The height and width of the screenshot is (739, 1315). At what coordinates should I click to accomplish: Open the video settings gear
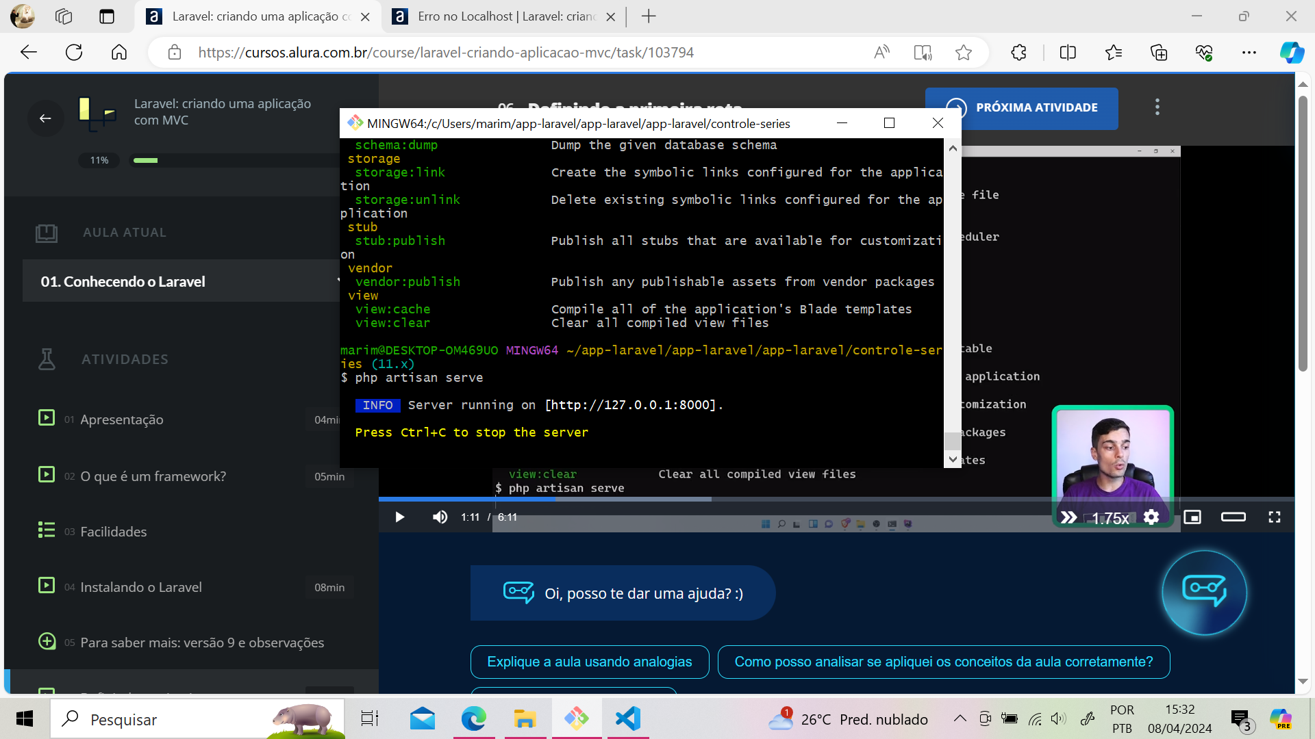tap(1152, 517)
